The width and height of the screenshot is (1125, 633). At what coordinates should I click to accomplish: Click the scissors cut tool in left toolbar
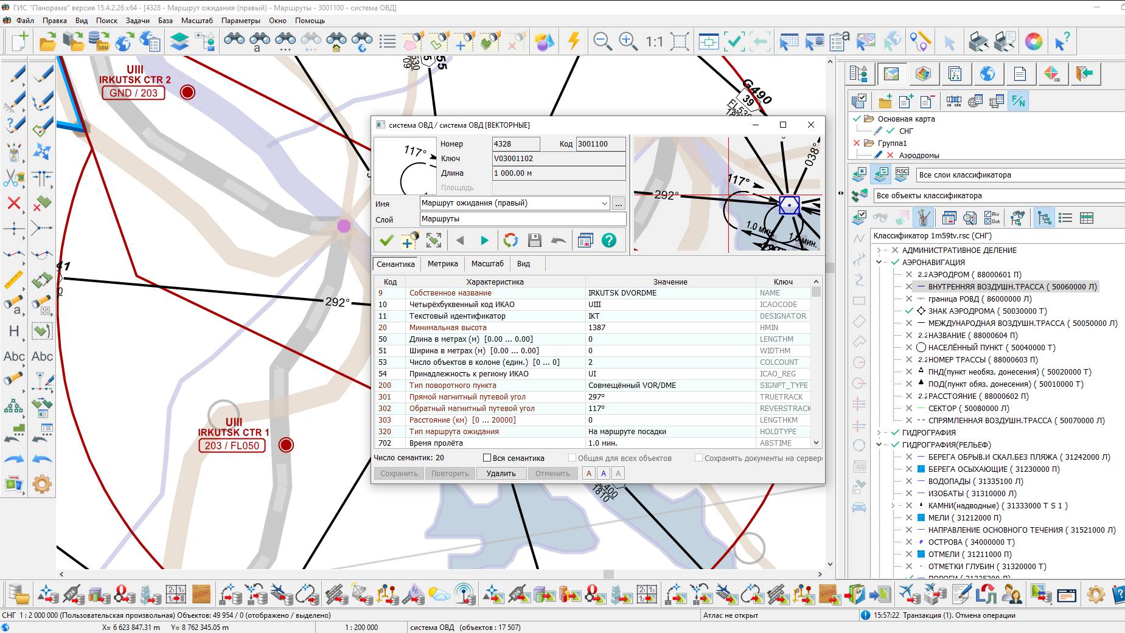tap(14, 179)
